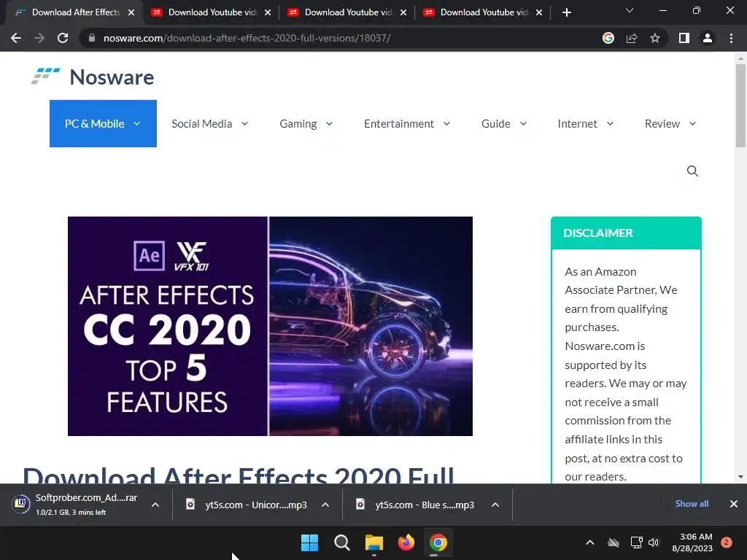Screen dimensions: 747x560
Task: Go back to the previous page
Action: click(16, 38)
